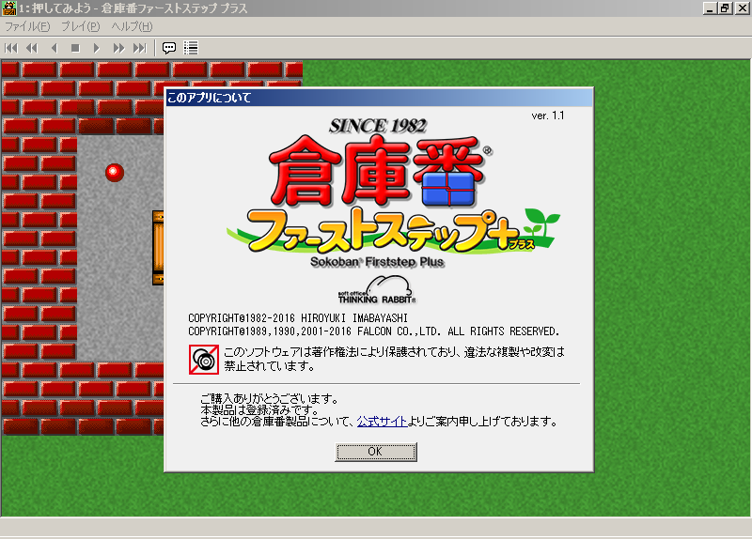Open the ヘルプ(H) menu
Viewport: 752px width, 539px height.
(x=132, y=26)
